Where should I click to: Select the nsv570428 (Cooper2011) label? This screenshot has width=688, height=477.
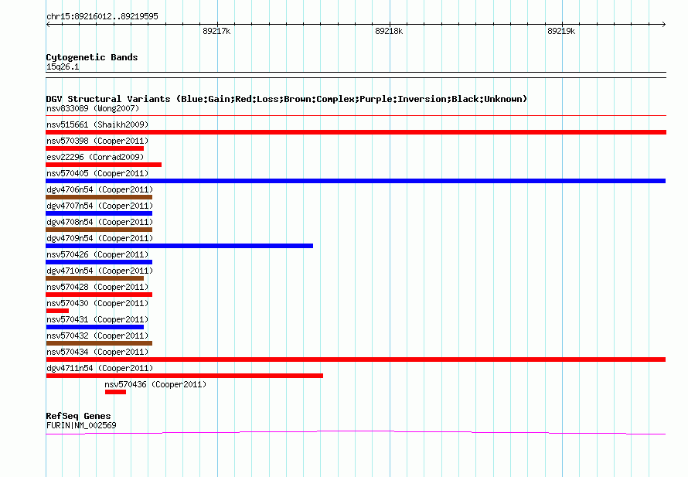point(97,287)
